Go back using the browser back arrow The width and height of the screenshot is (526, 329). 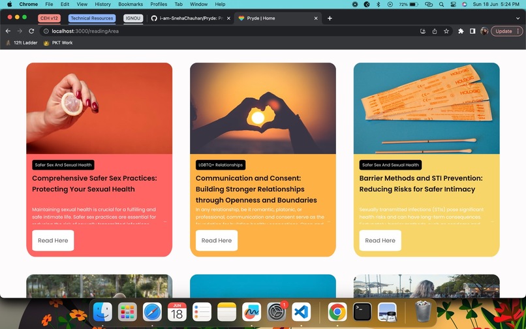[8, 31]
